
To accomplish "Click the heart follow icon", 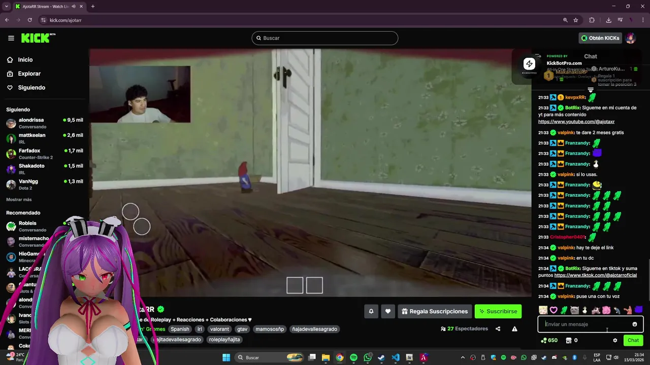I will (x=388, y=311).
